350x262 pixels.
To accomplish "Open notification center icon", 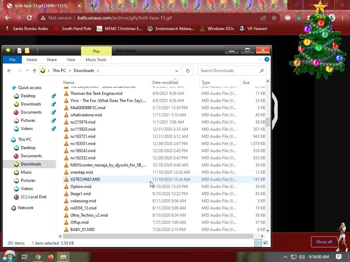I will click(339, 257).
